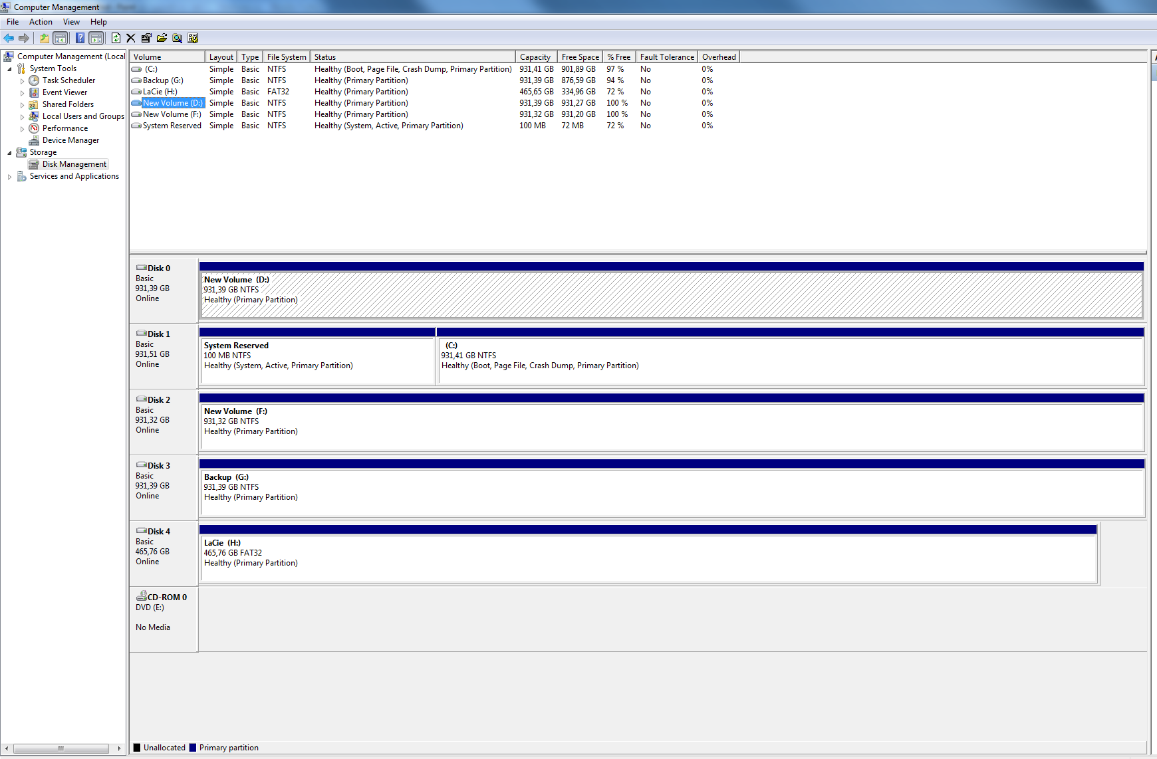Expand the Event Viewer node

22,93
